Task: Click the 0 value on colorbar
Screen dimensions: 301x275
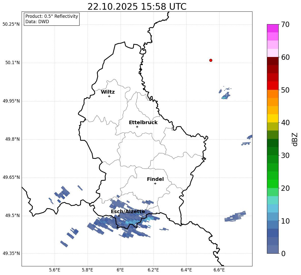Action: tap(283, 253)
